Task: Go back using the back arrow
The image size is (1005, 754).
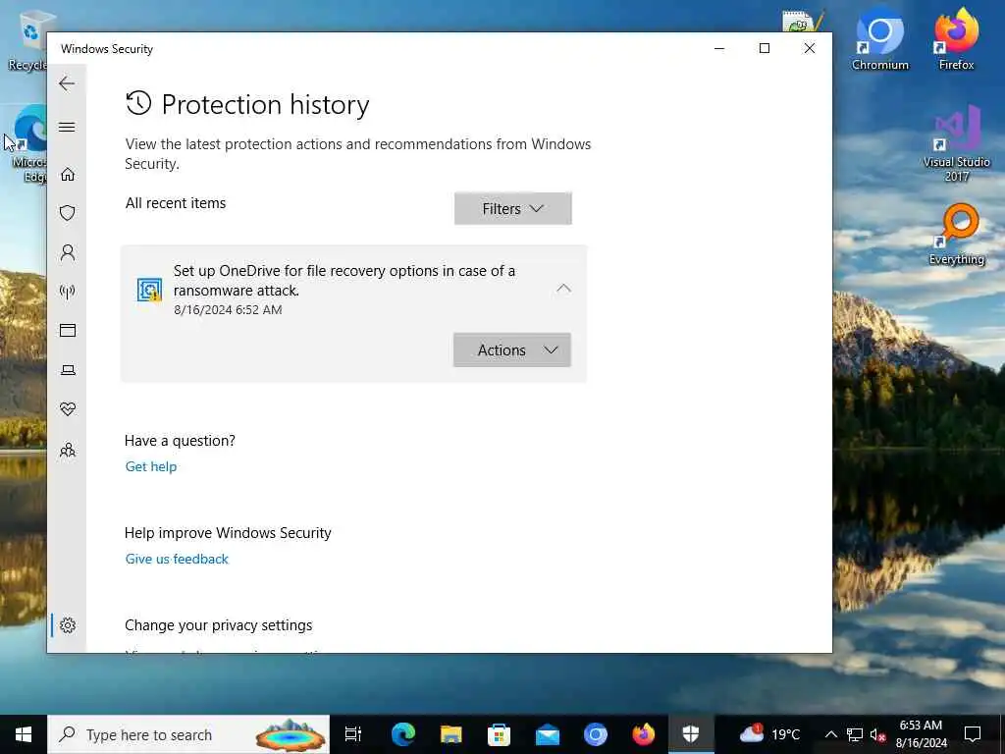Action: tap(67, 83)
